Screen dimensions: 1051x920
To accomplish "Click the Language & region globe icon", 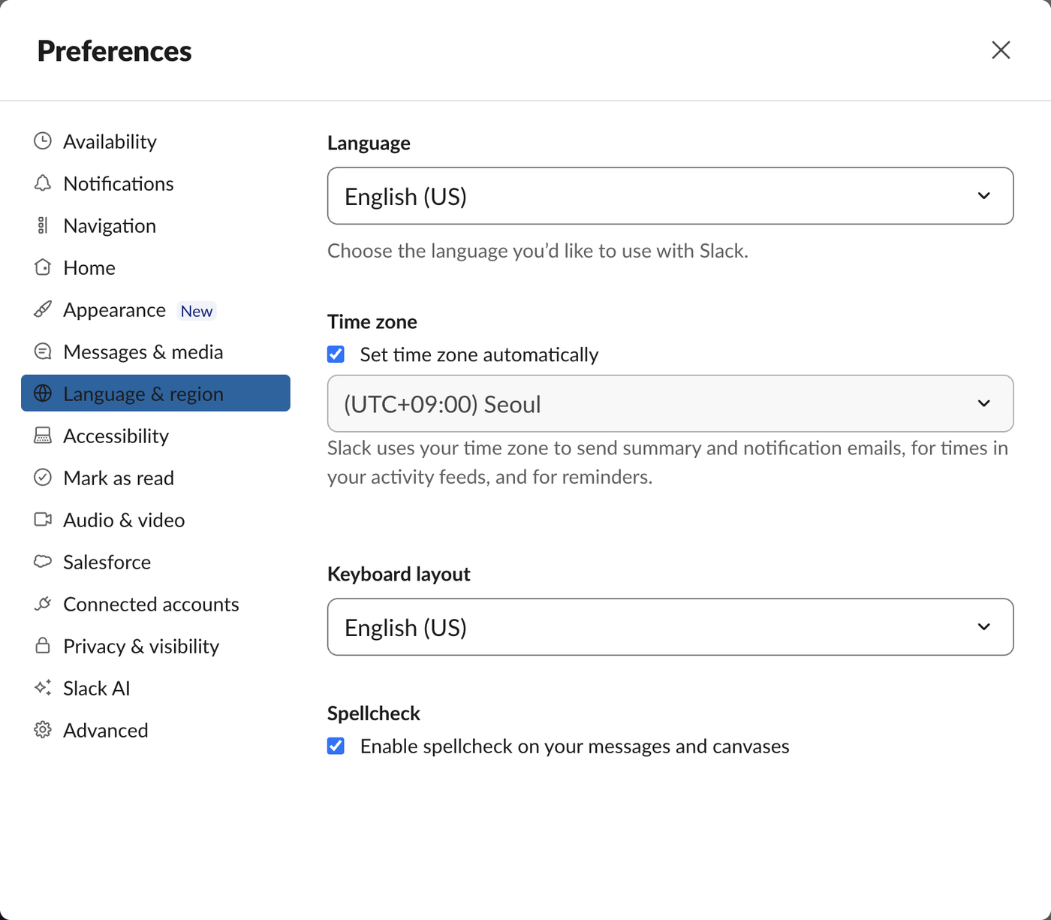I will (x=43, y=394).
